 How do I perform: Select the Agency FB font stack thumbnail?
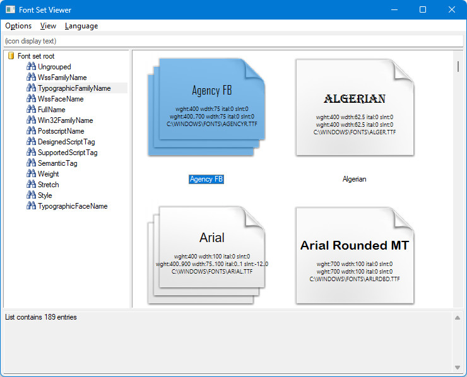click(x=206, y=107)
